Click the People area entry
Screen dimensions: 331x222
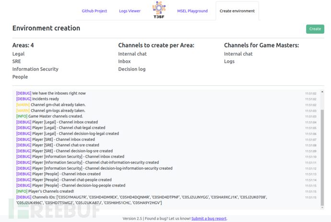point(20,77)
